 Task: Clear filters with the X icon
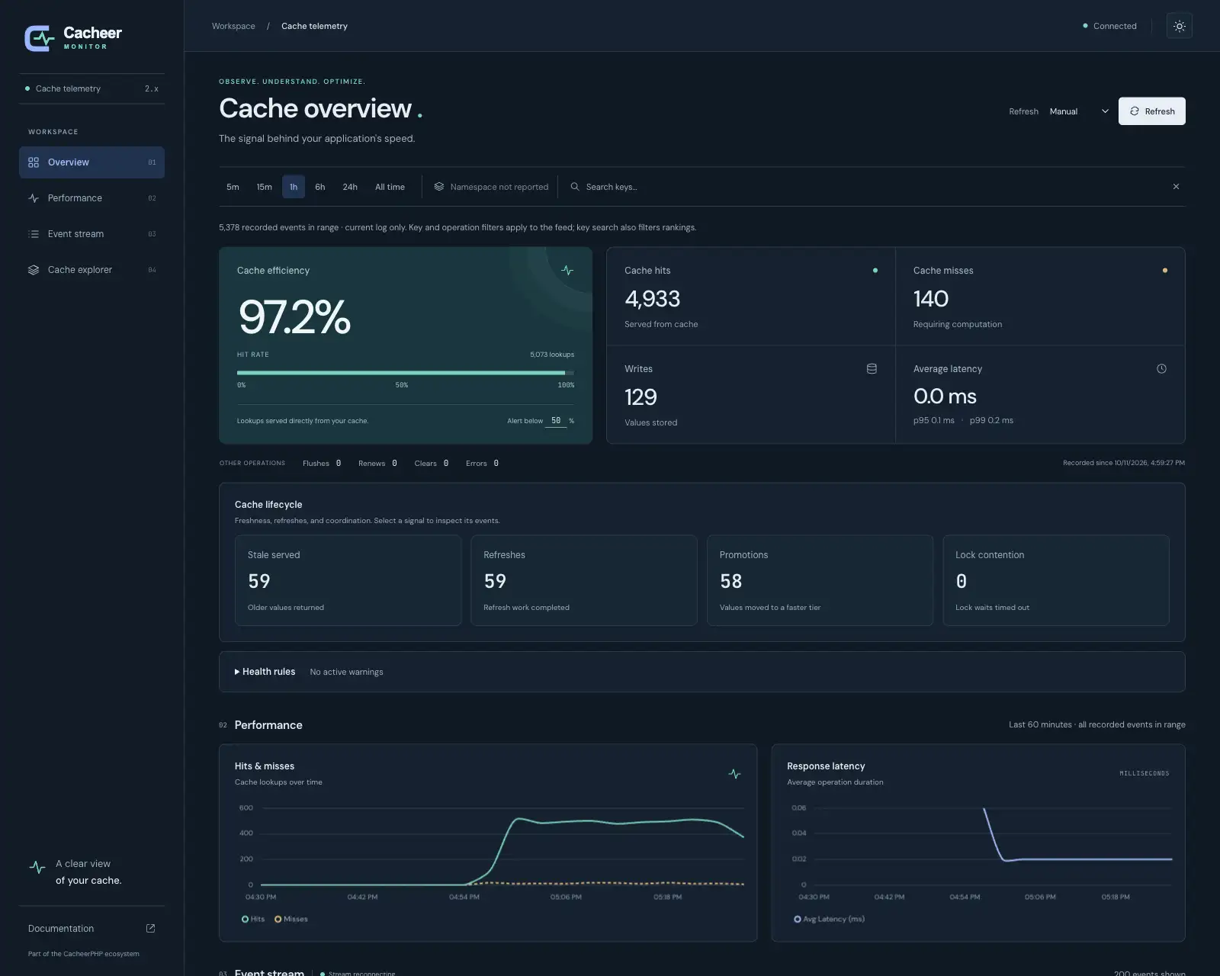pos(1176,187)
